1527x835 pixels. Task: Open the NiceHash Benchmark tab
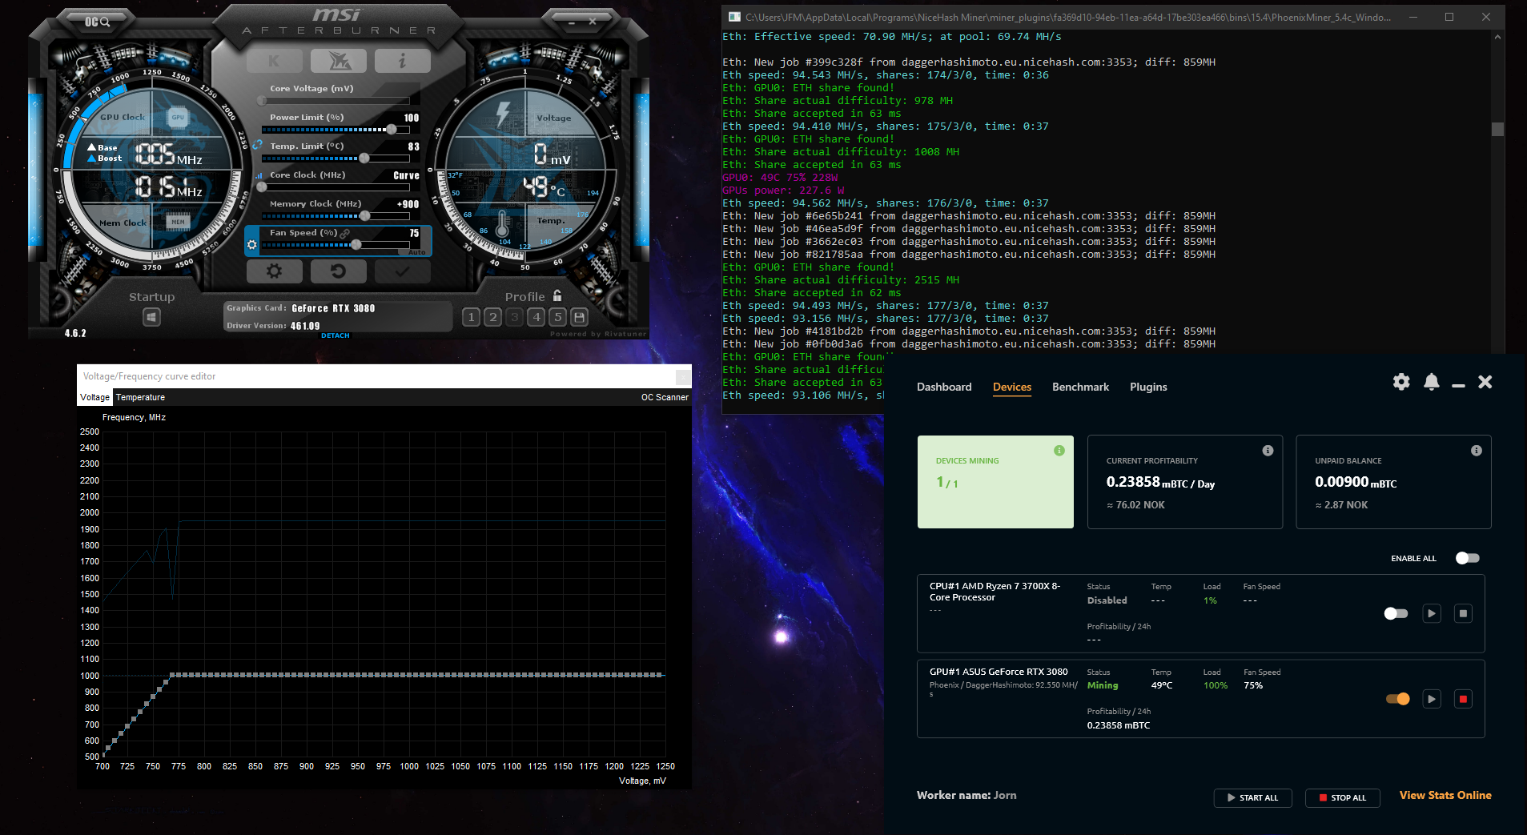point(1080,387)
